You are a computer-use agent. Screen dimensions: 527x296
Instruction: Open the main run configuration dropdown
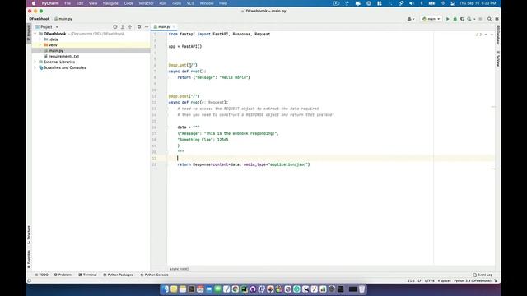coord(431,19)
